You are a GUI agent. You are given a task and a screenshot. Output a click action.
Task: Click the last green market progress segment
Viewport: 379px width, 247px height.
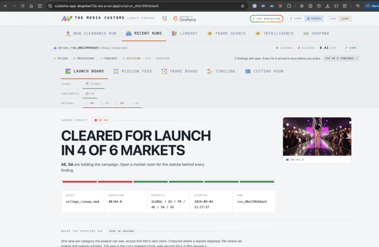[x=257, y=182]
